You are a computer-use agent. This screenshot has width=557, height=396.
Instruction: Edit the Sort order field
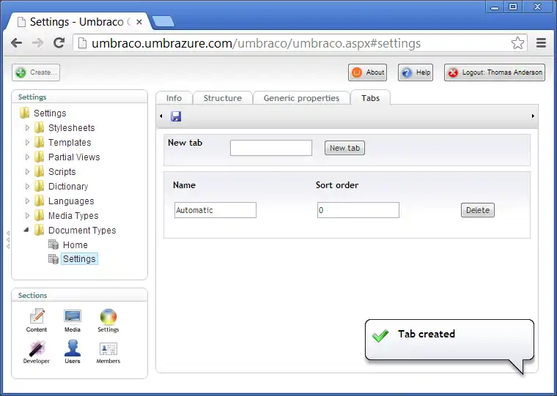click(358, 210)
